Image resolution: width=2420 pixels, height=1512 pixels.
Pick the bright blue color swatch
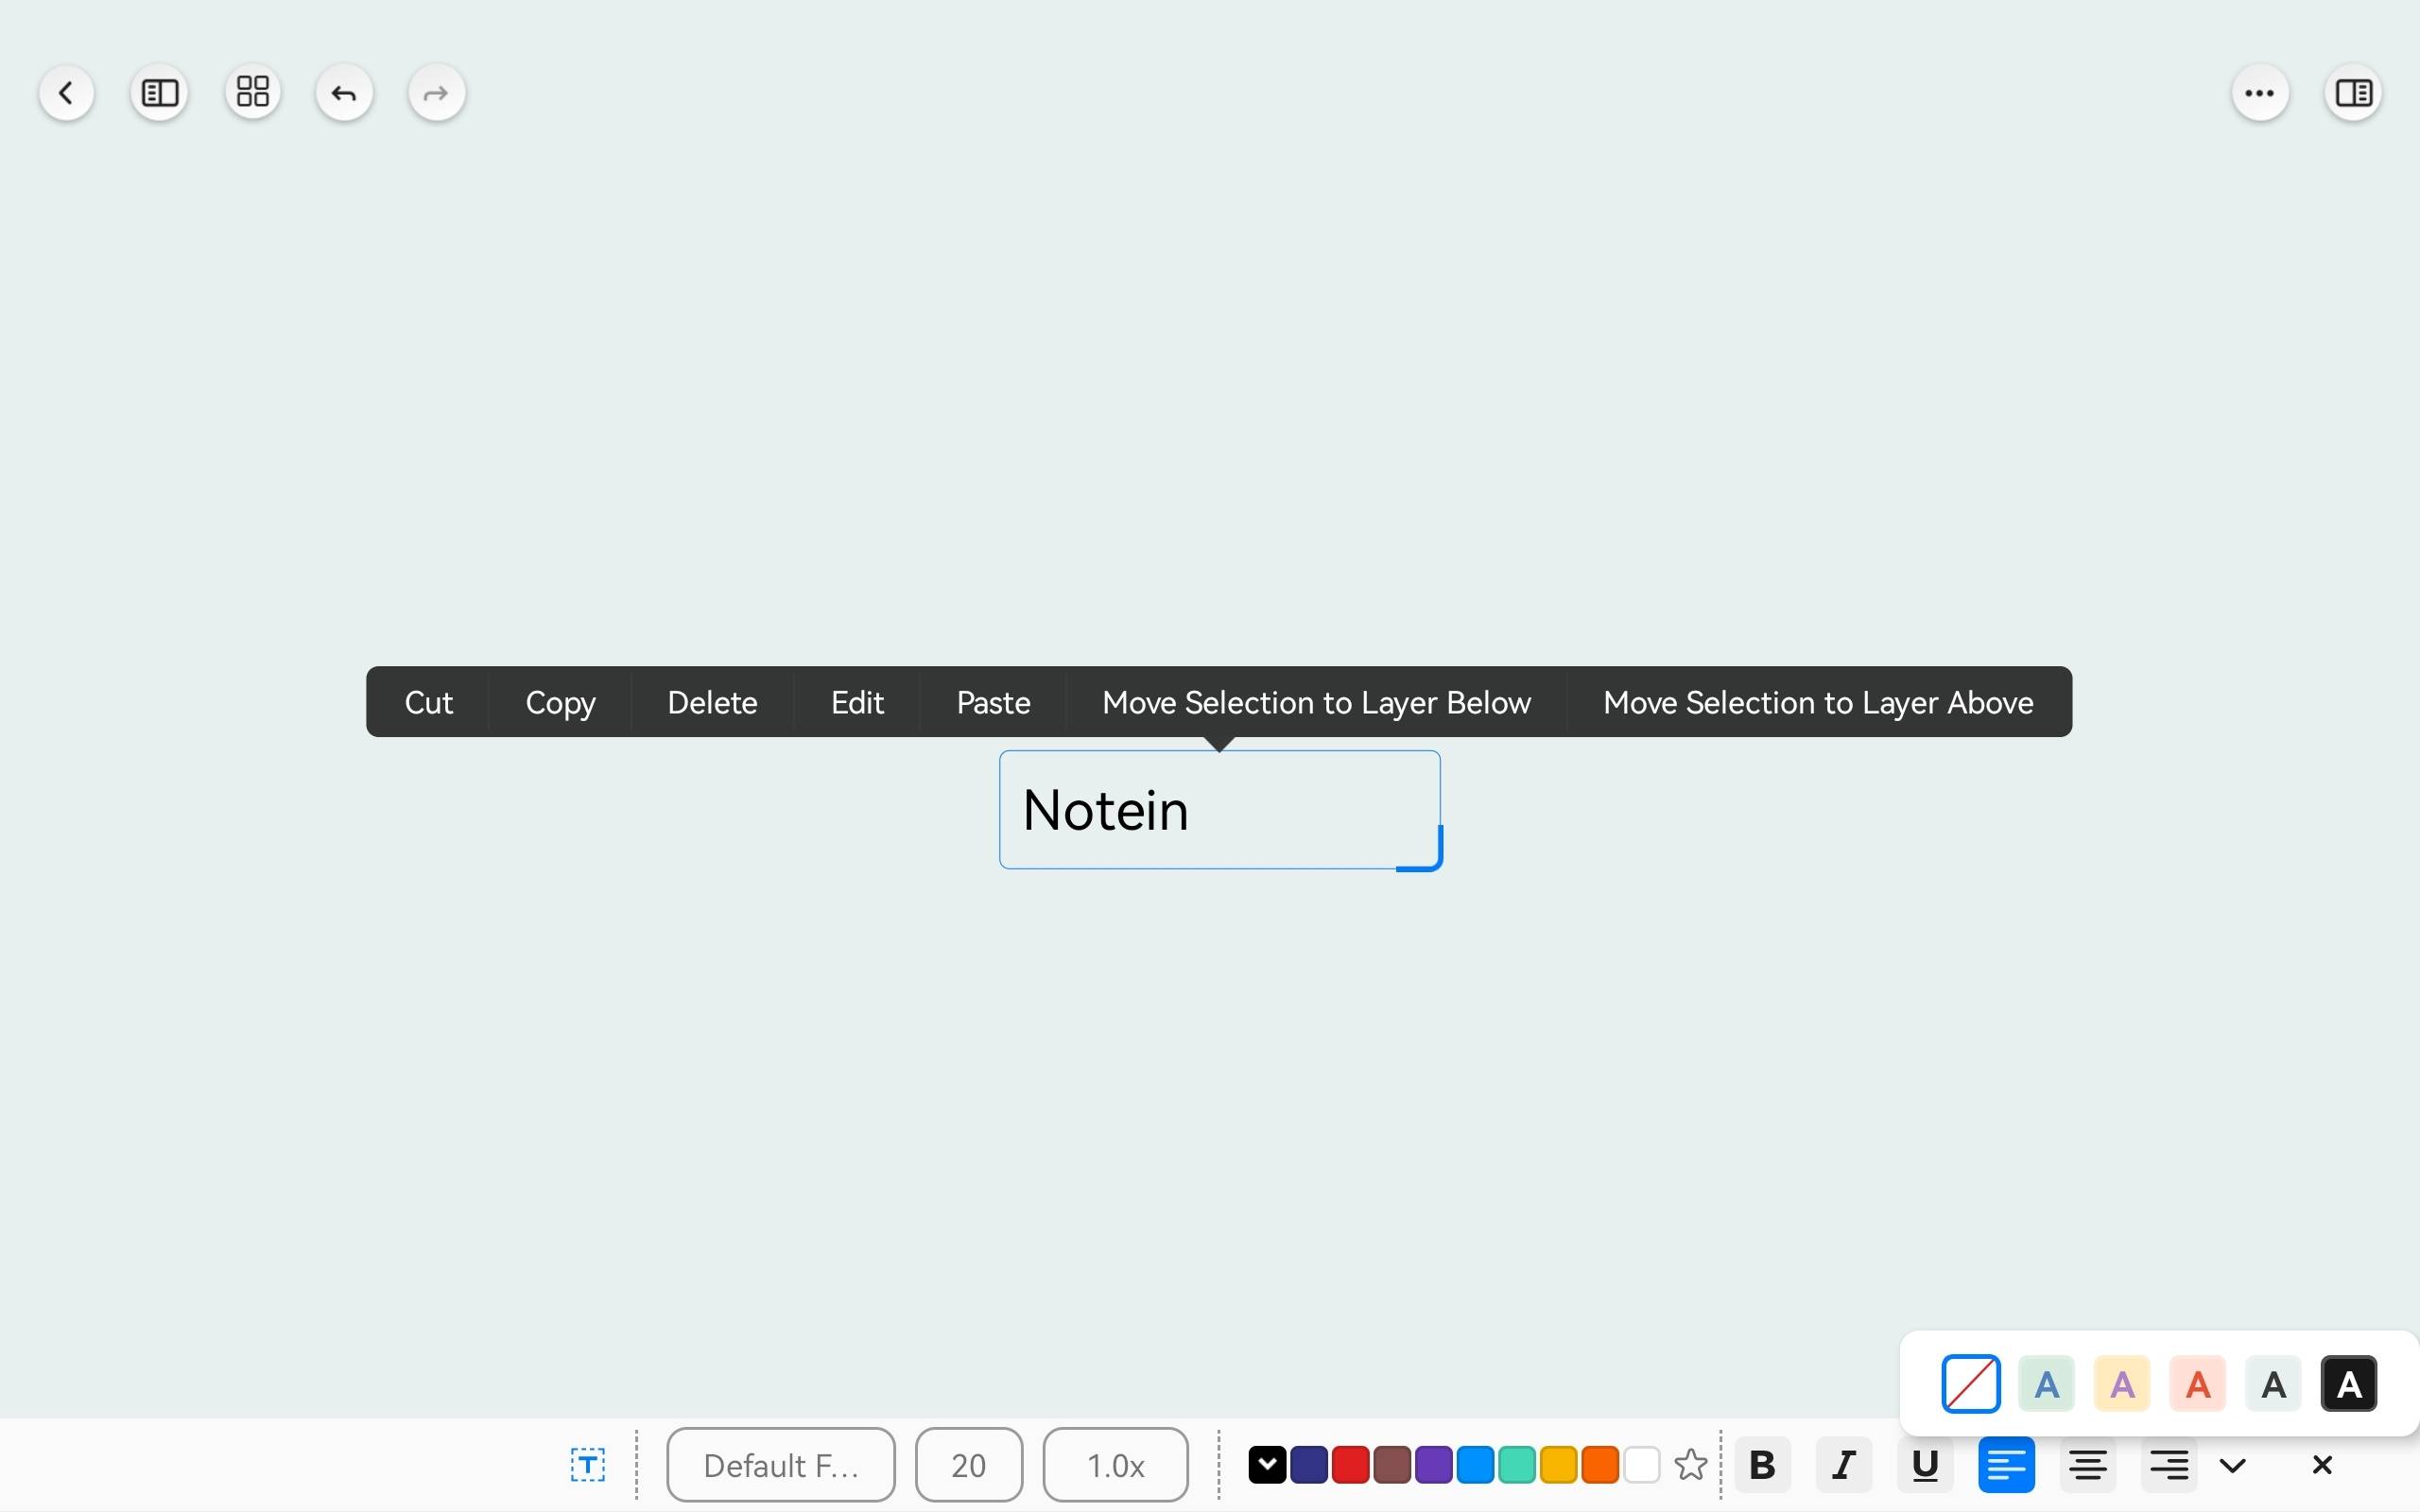[x=1475, y=1465]
